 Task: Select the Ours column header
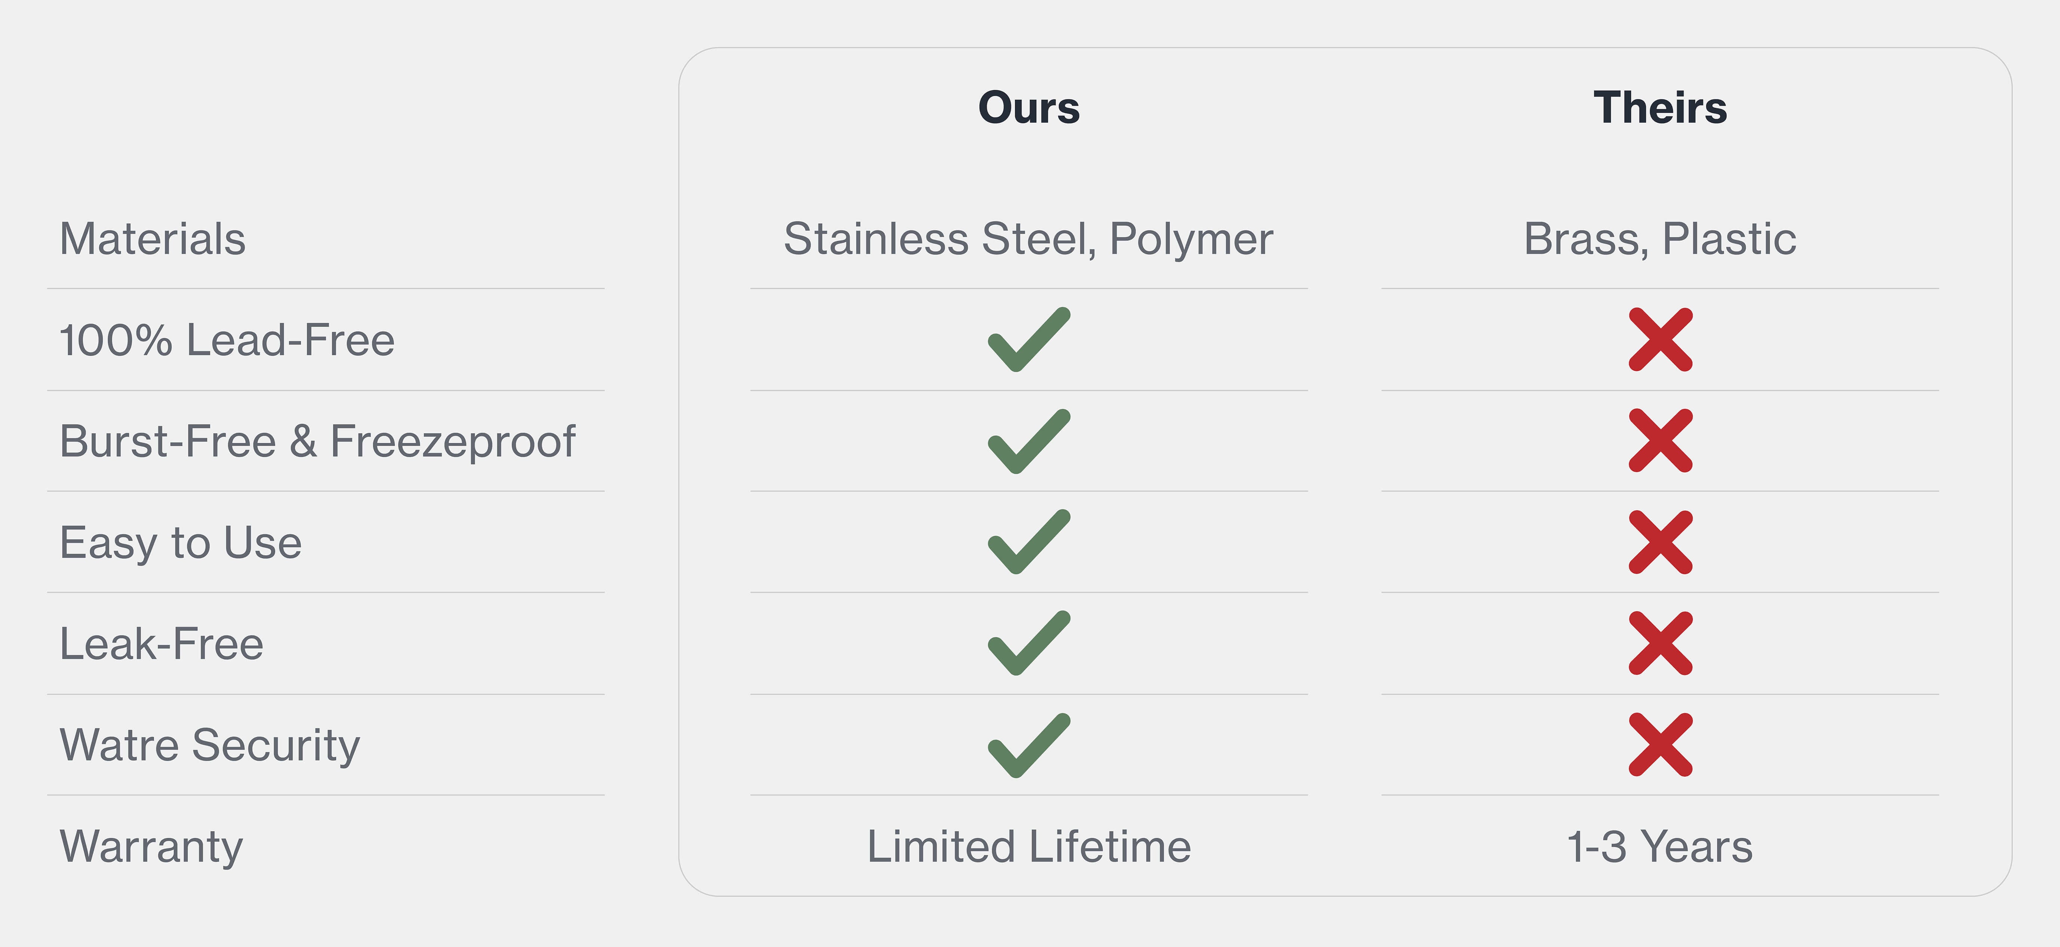pos(1029,107)
